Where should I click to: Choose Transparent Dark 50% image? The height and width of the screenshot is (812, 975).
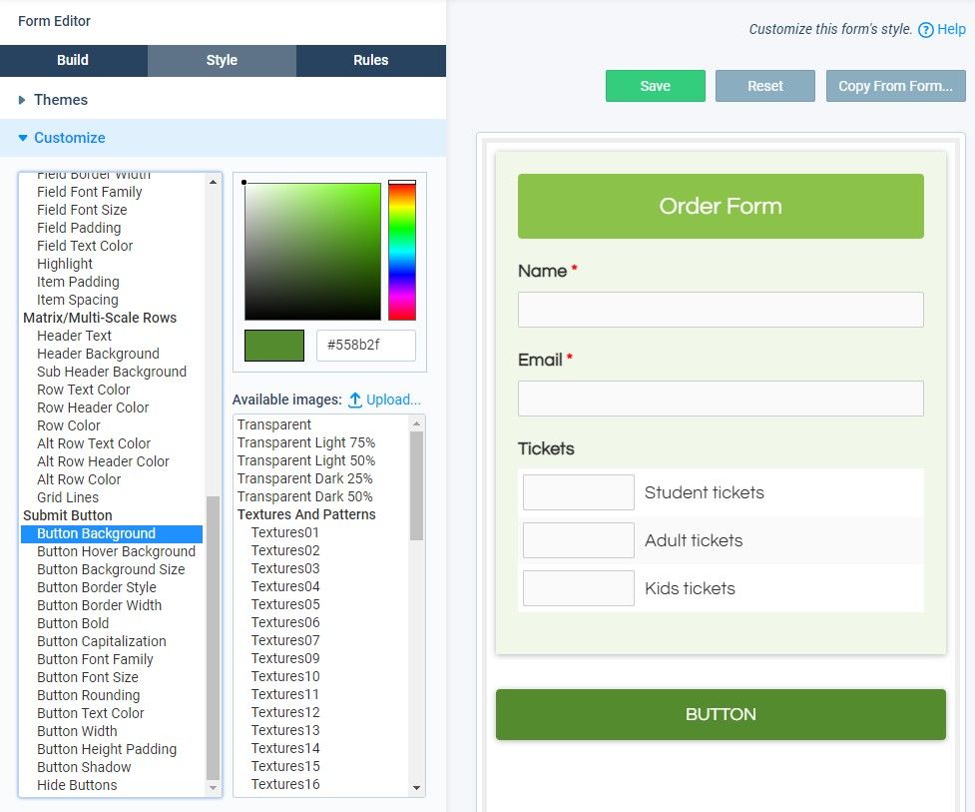click(x=304, y=497)
